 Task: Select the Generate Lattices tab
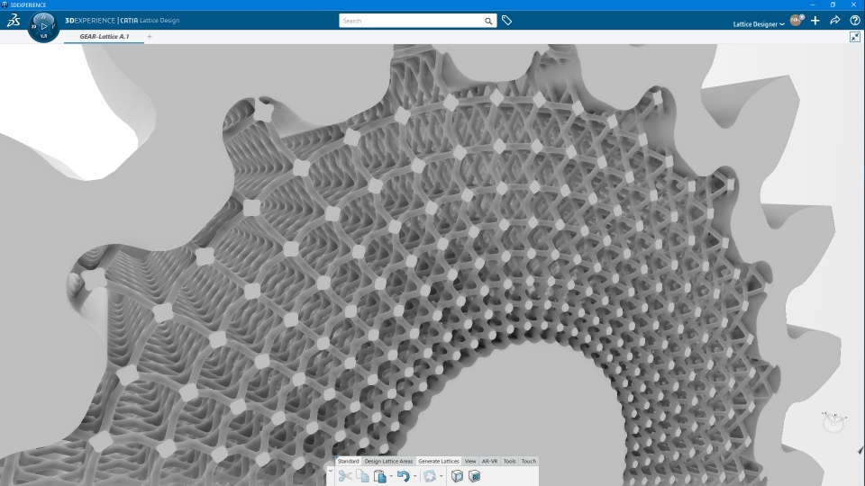tap(439, 461)
